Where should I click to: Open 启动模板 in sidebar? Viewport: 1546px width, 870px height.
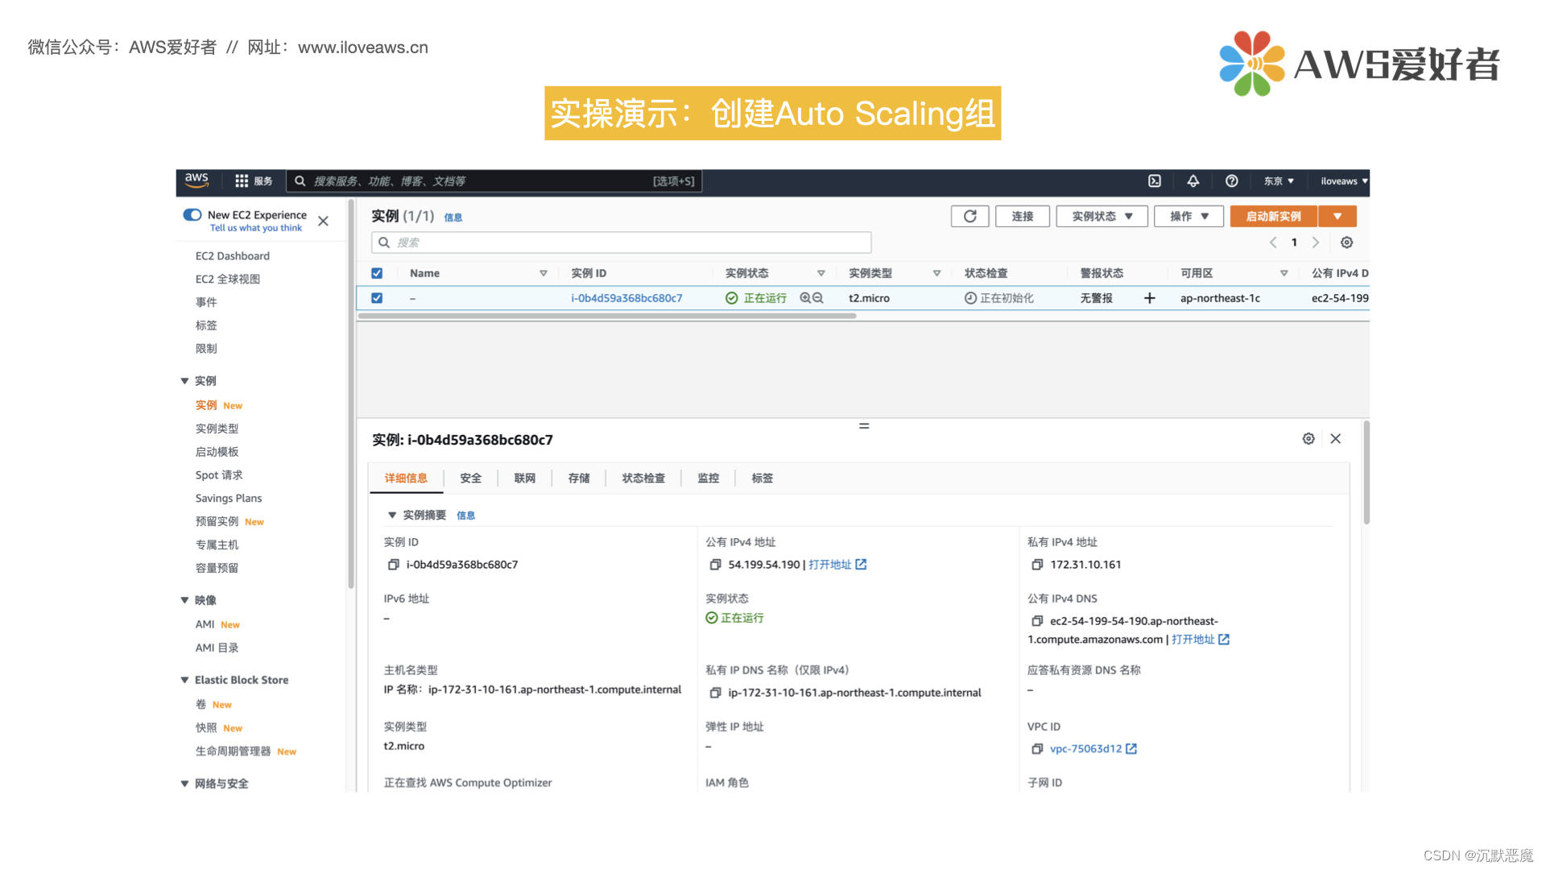[x=217, y=452]
